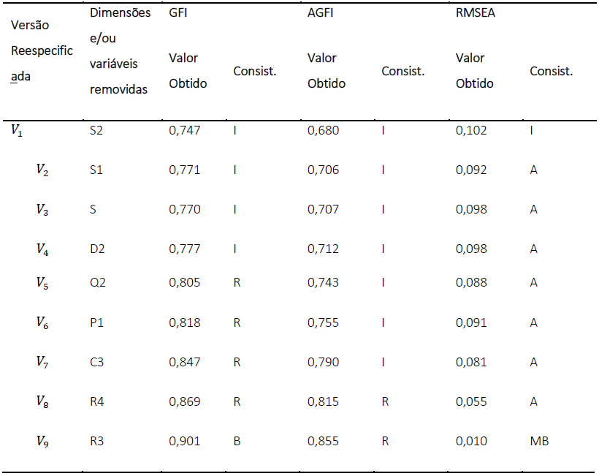The image size is (599, 476).
Task: Click the RMSEA value 0,102
Action: [471, 131]
